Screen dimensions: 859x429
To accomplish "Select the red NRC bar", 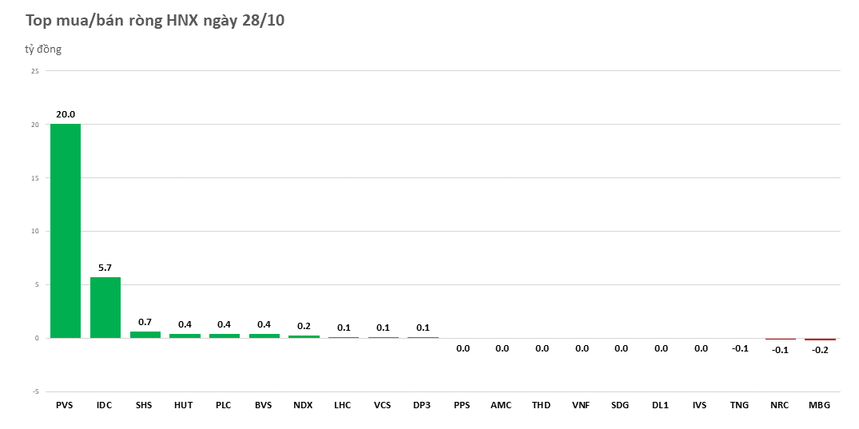I will (x=780, y=339).
